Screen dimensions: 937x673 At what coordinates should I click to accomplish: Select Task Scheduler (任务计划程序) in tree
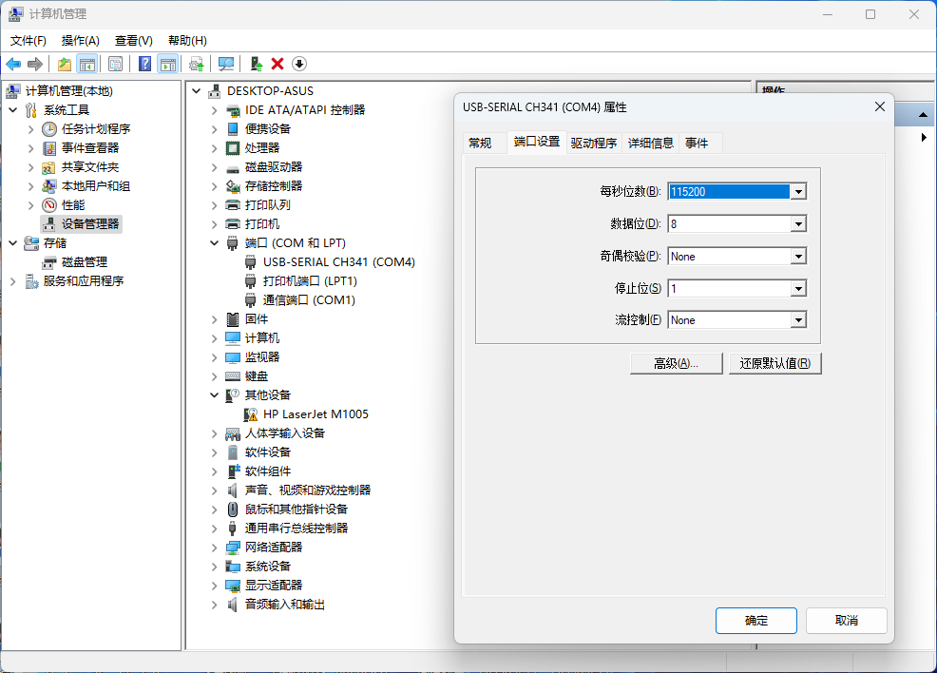pos(96,129)
